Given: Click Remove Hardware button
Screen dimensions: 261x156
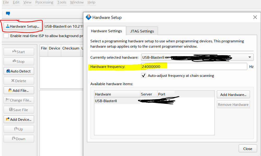Looking at the screenshot, I should [x=233, y=105].
